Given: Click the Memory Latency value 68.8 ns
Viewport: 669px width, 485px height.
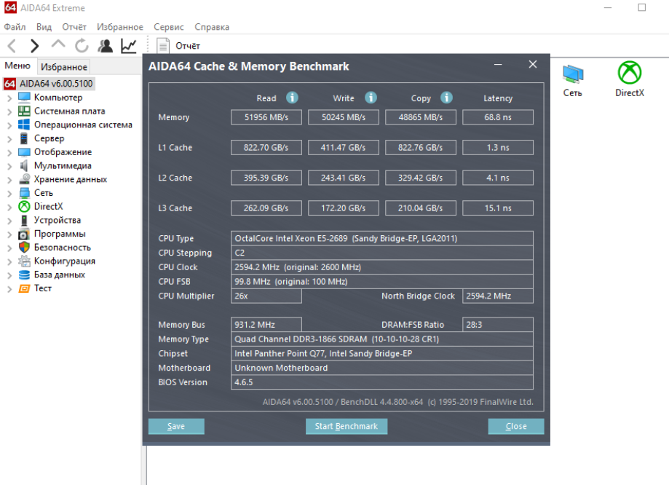Looking at the screenshot, I should click(x=498, y=117).
